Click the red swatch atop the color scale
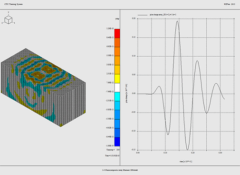Screen dimensions: 240x175 [x=117, y=33]
